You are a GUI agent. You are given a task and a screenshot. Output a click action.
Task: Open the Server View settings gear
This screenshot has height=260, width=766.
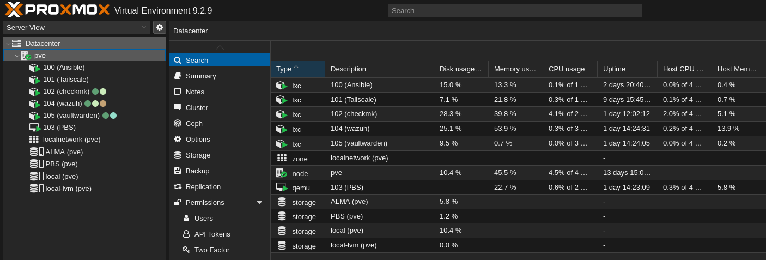160,27
